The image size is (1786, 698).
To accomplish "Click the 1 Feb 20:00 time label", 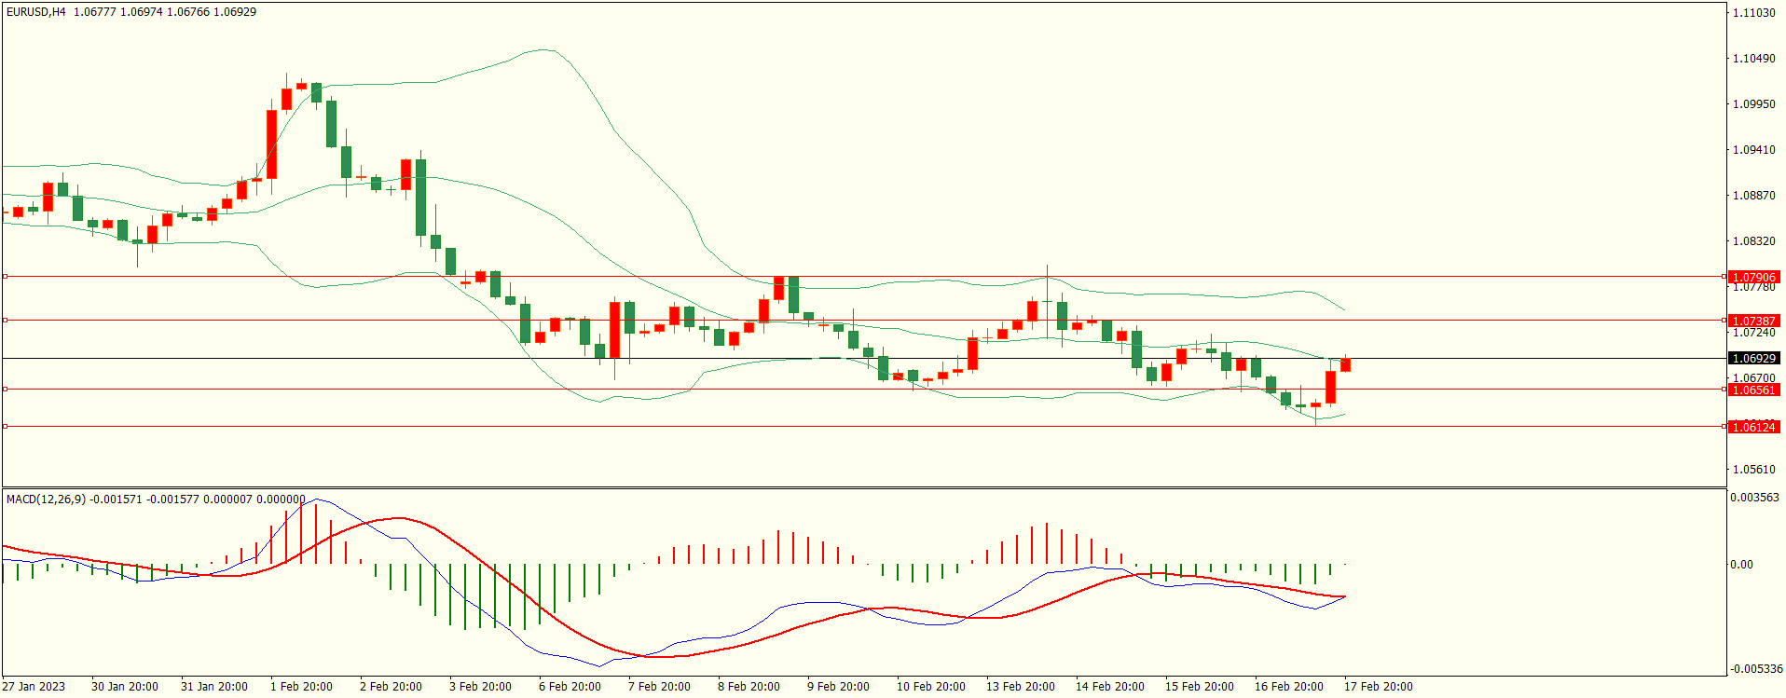I will pos(301,687).
